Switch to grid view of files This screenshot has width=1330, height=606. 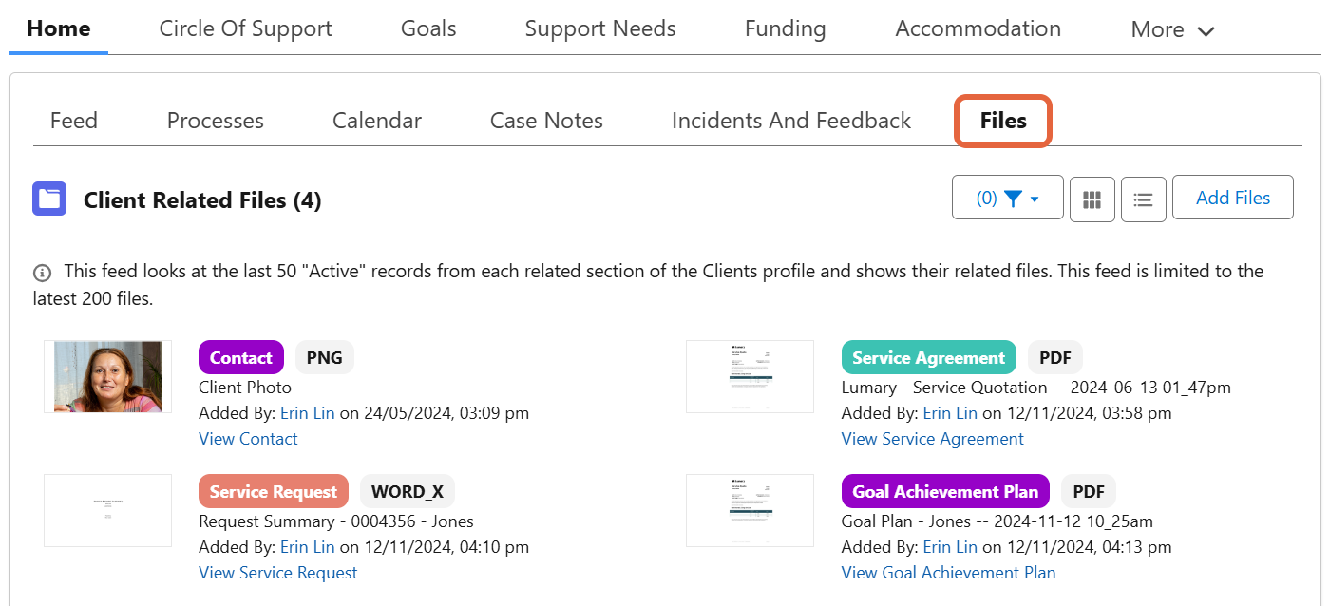tap(1092, 199)
